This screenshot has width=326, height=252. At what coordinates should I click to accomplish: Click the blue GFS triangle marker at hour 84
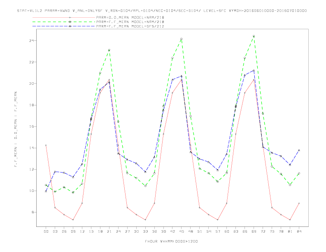pyautogui.click(x=299, y=150)
